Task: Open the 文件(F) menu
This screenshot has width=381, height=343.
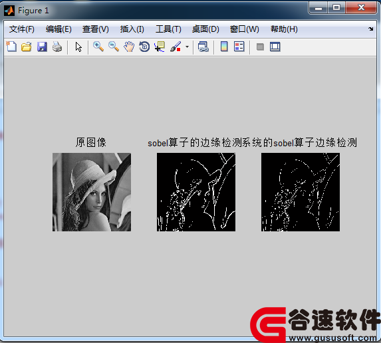Action: point(22,29)
